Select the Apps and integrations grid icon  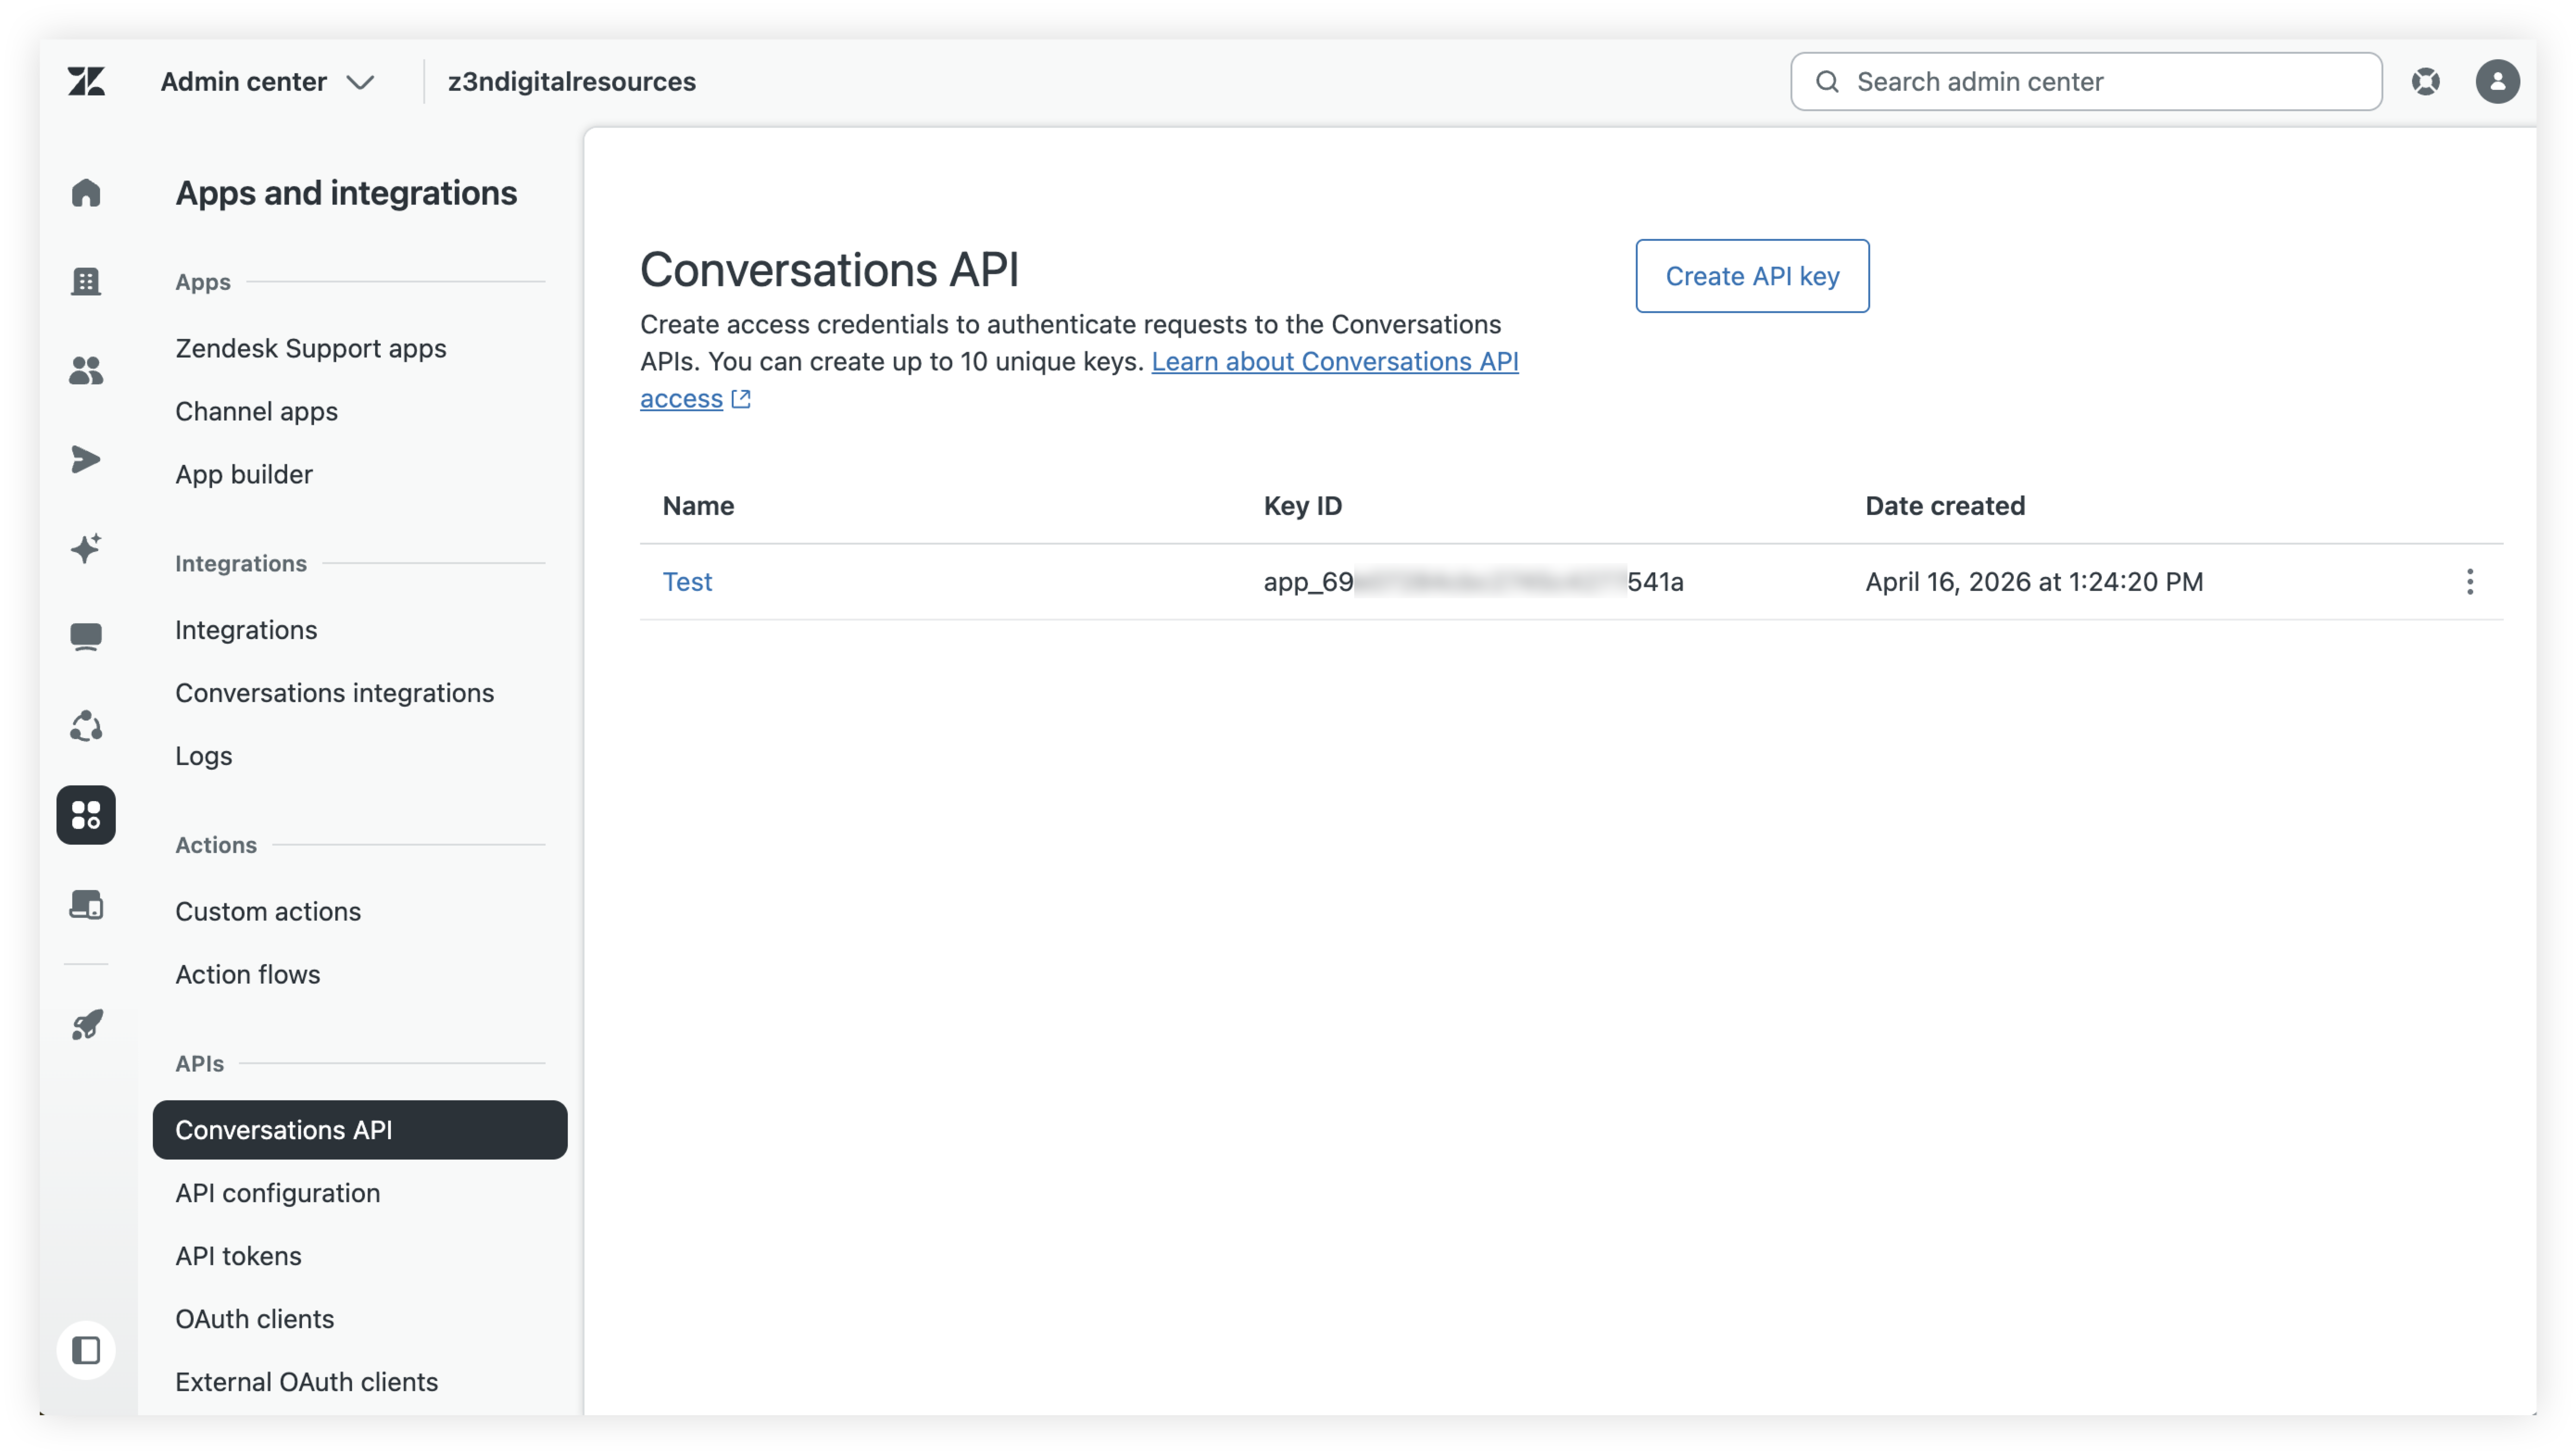point(86,815)
